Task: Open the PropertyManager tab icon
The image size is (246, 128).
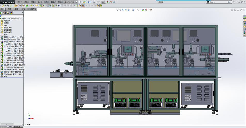Action: click(x=4, y=13)
